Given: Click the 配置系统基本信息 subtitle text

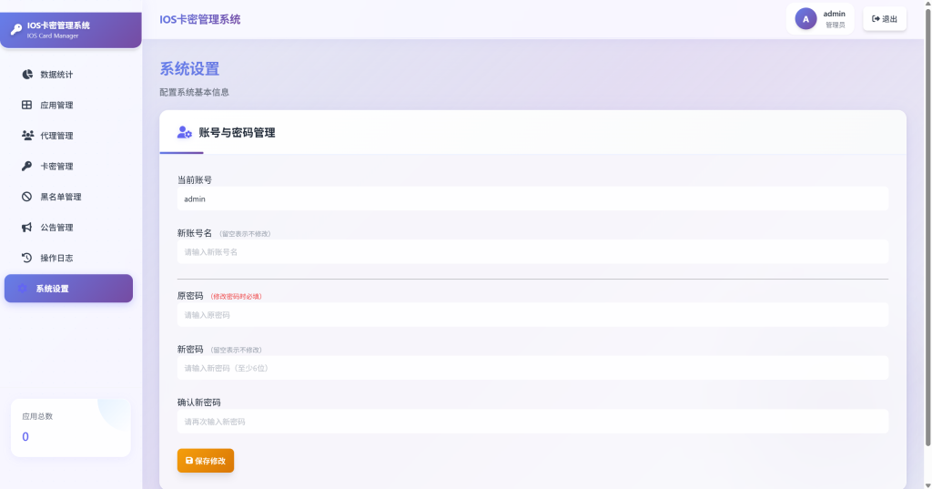Looking at the screenshot, I should coord(194,92).
